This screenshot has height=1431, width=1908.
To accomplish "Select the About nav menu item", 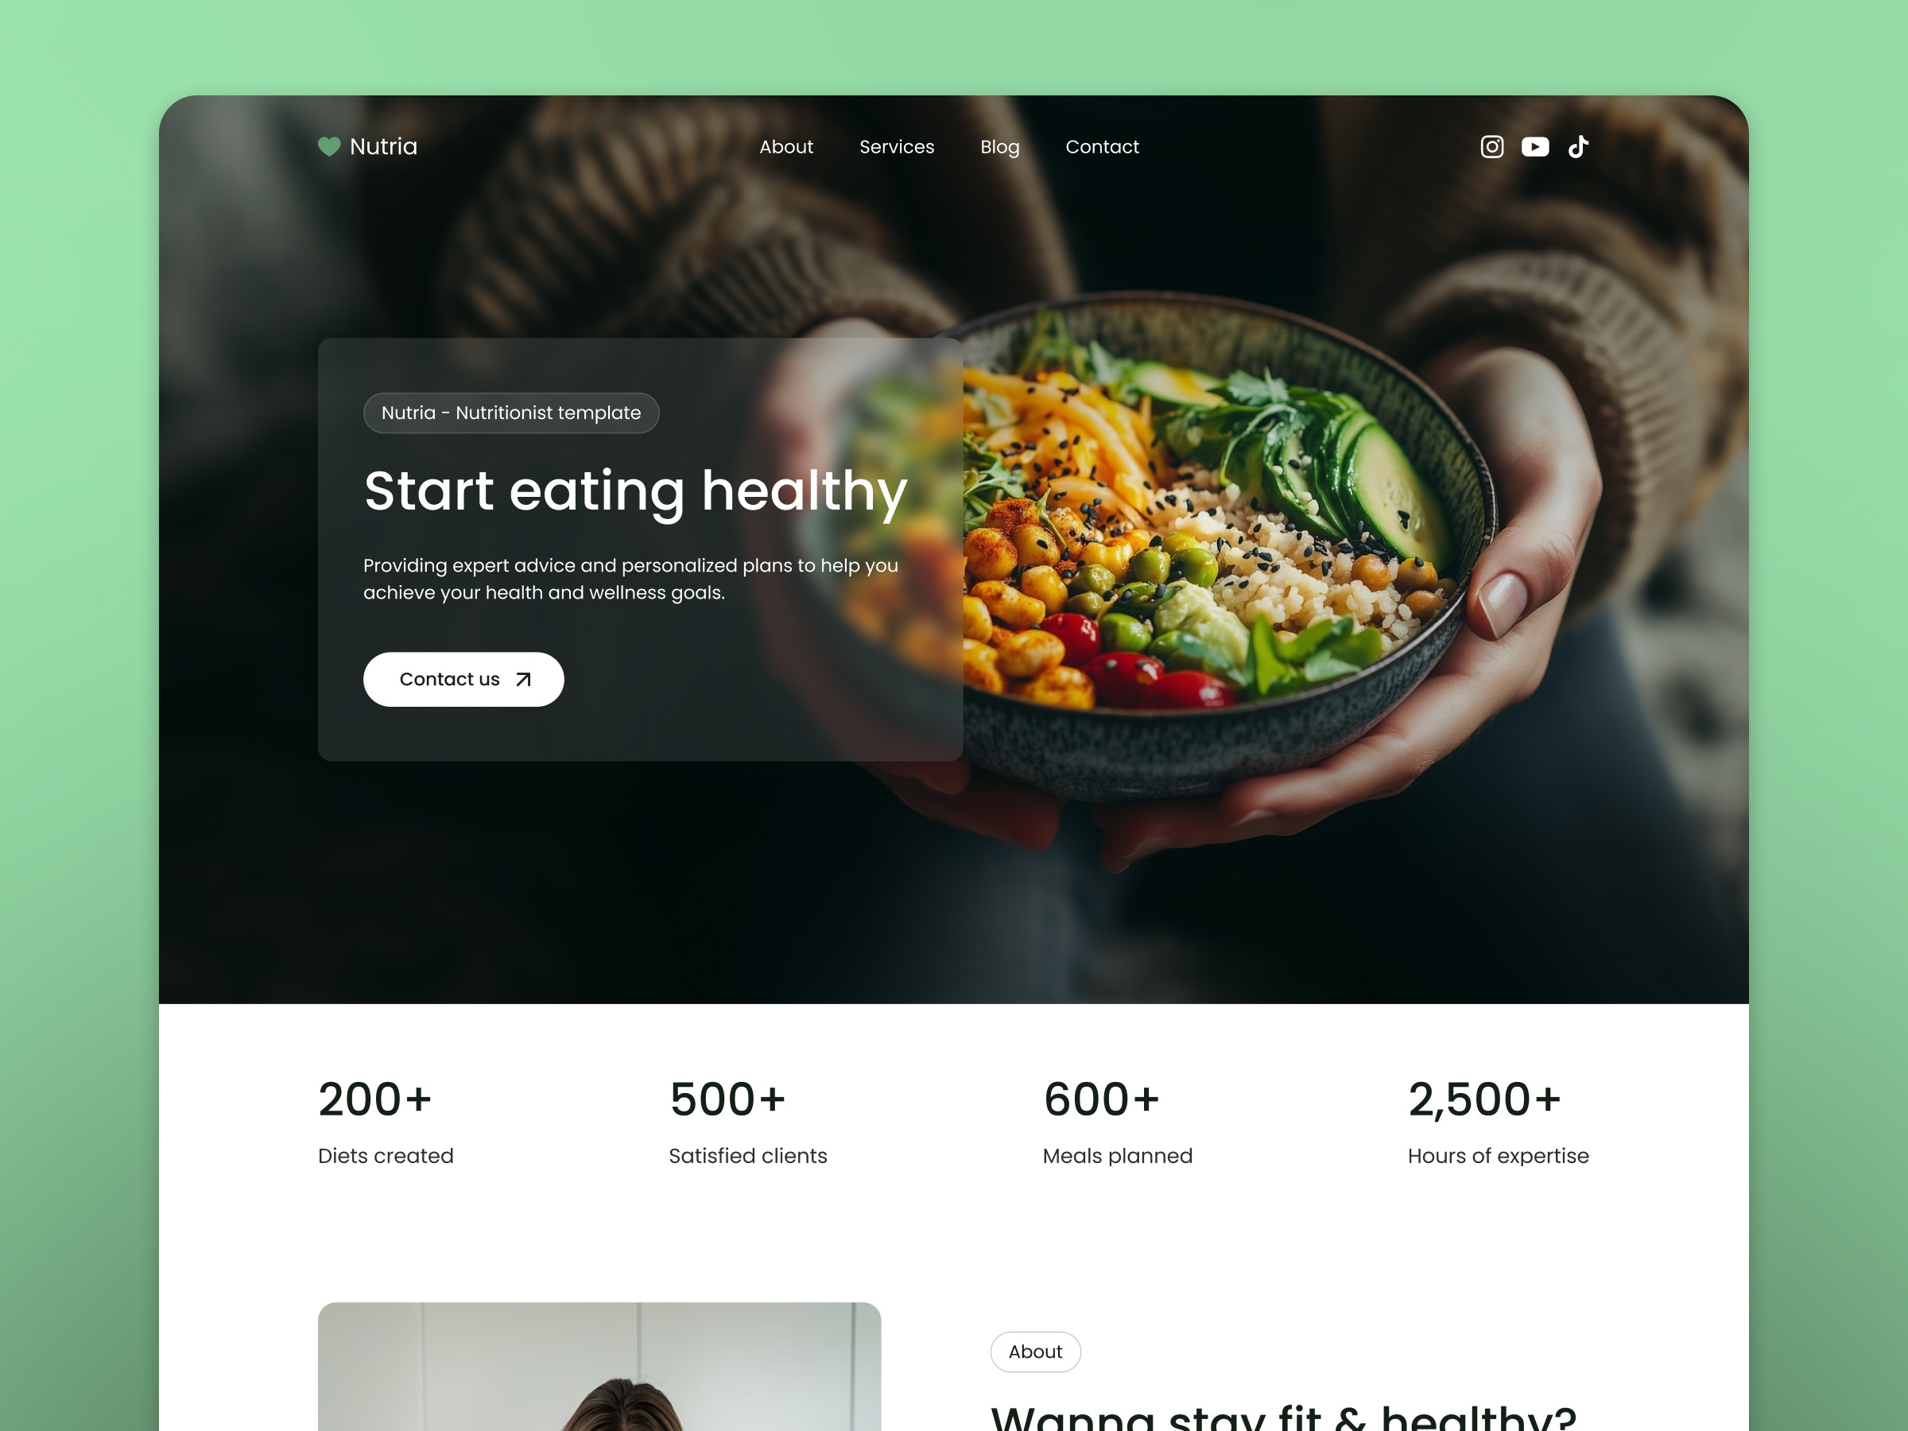I will 785,145.
